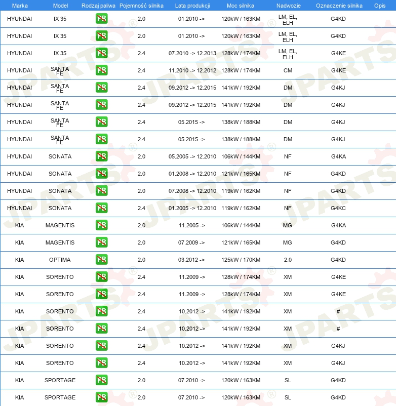Click SONATA in the G4KC row

pos(60,208)
